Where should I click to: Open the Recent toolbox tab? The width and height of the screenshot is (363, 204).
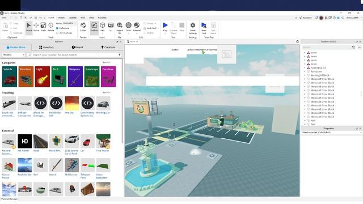coord(77,47)
